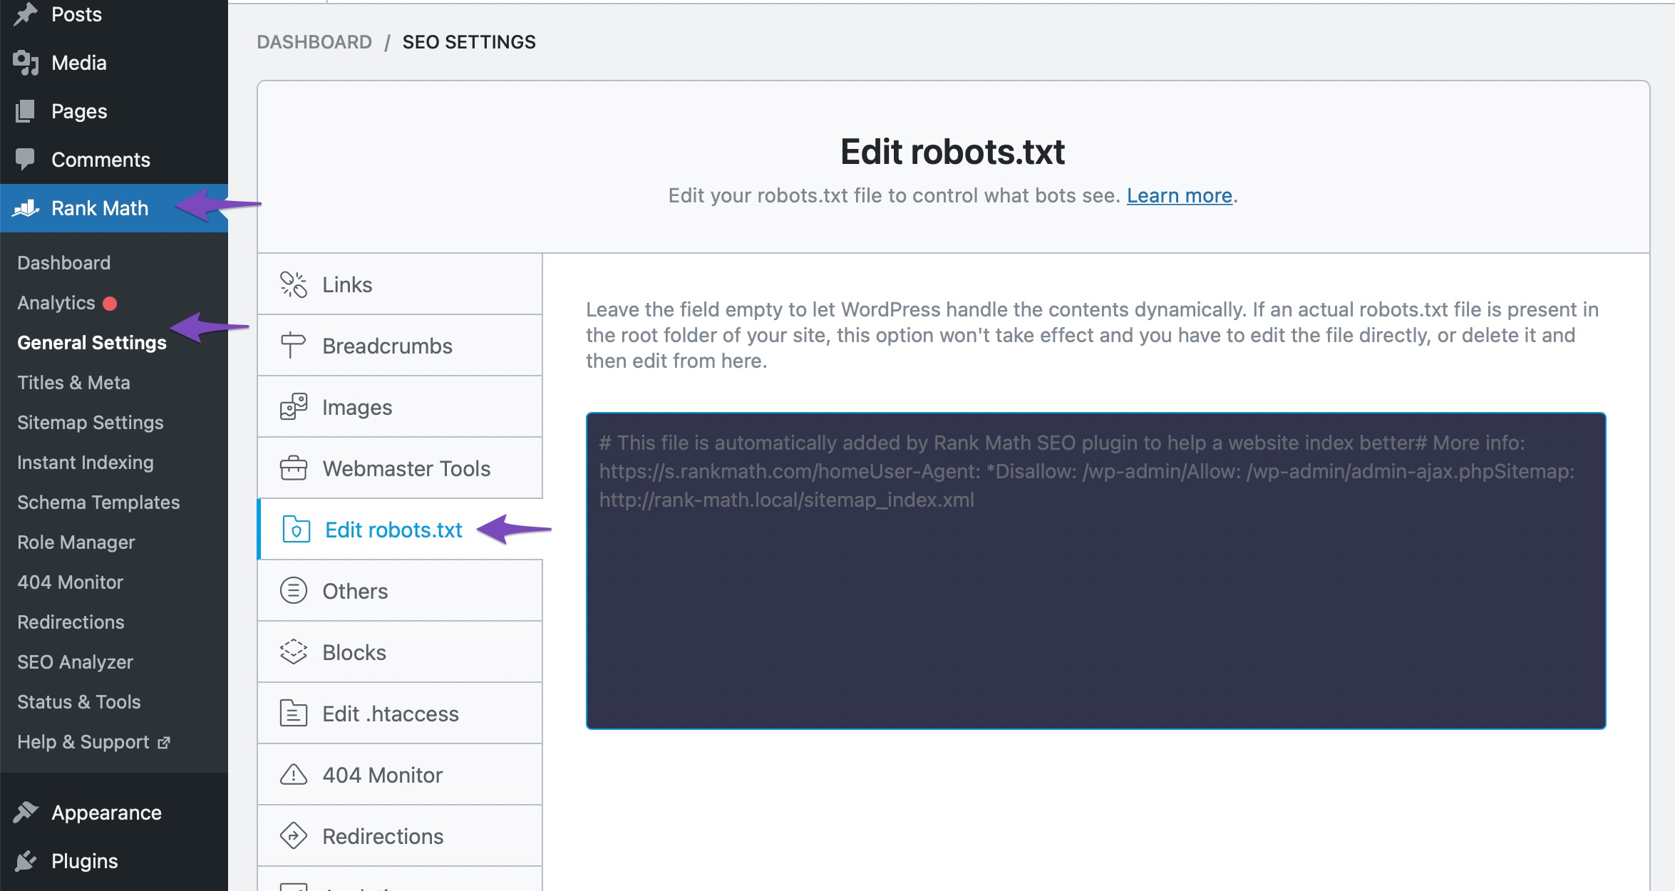Click the 'Edit robots.txt' page heading
This screenshot has width=1675, height=891.
pyautogui.click(x=953, y=152)
